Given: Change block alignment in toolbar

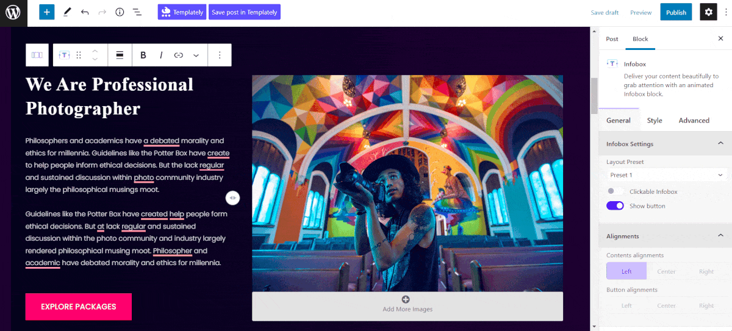Looking at the screenshot, I should [x=120, y=55].
